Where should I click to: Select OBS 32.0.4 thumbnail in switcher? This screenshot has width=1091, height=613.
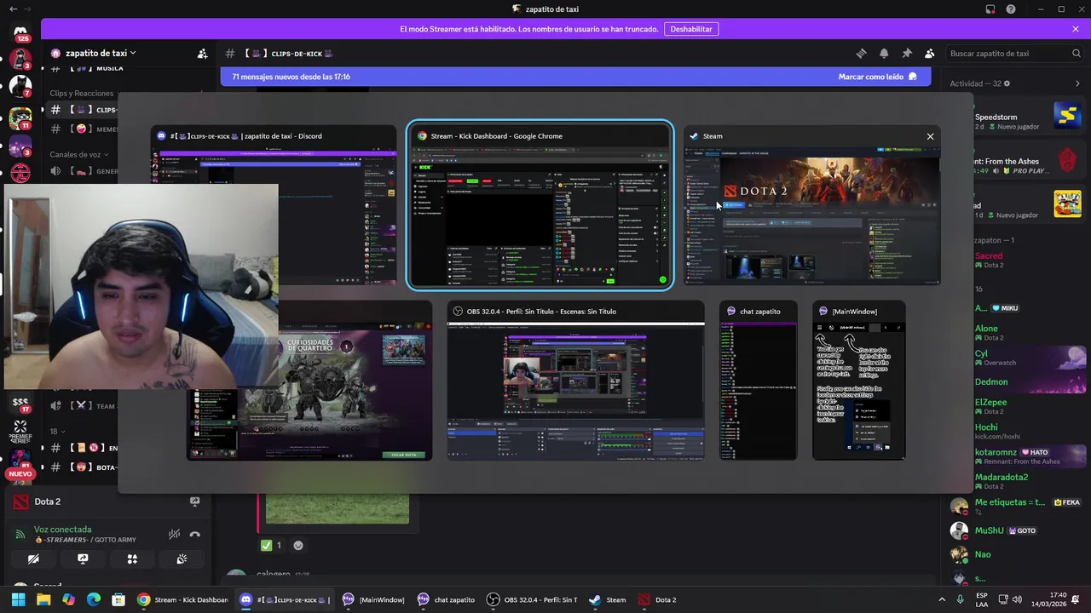point(575,381)
